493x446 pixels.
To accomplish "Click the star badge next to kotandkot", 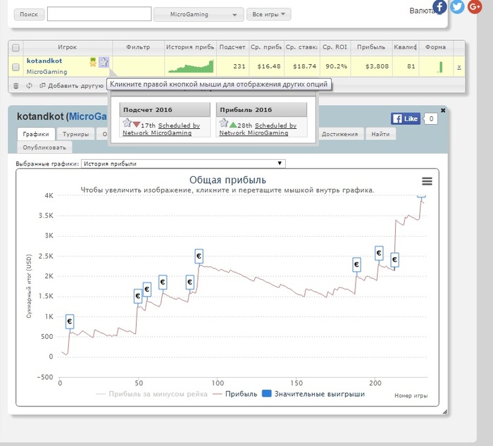I will 104,62.
